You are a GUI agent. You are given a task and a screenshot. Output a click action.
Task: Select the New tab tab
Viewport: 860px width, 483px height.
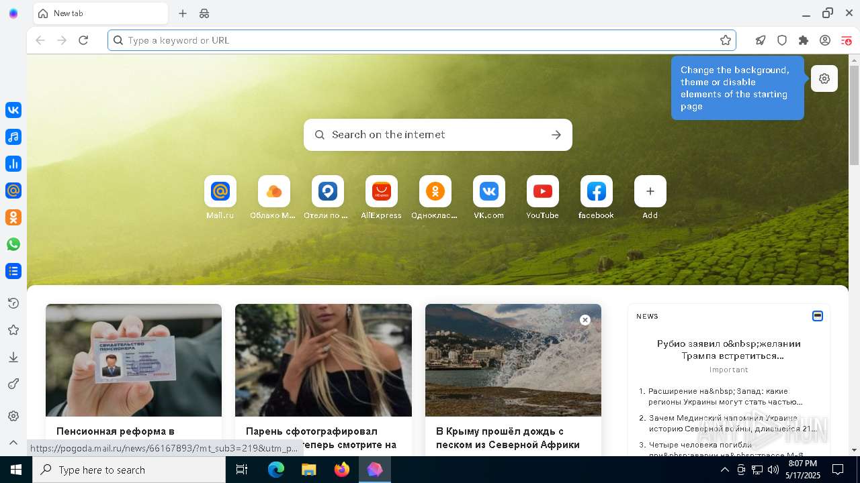point(101,13)
